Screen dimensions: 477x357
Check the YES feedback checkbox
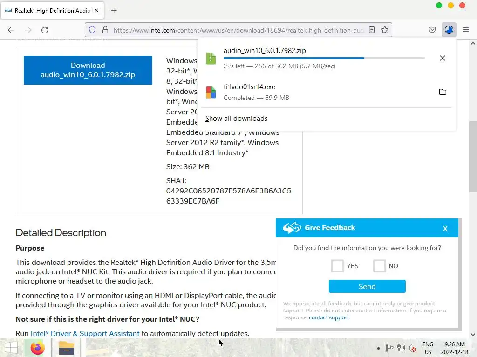(x=337, y=266)
